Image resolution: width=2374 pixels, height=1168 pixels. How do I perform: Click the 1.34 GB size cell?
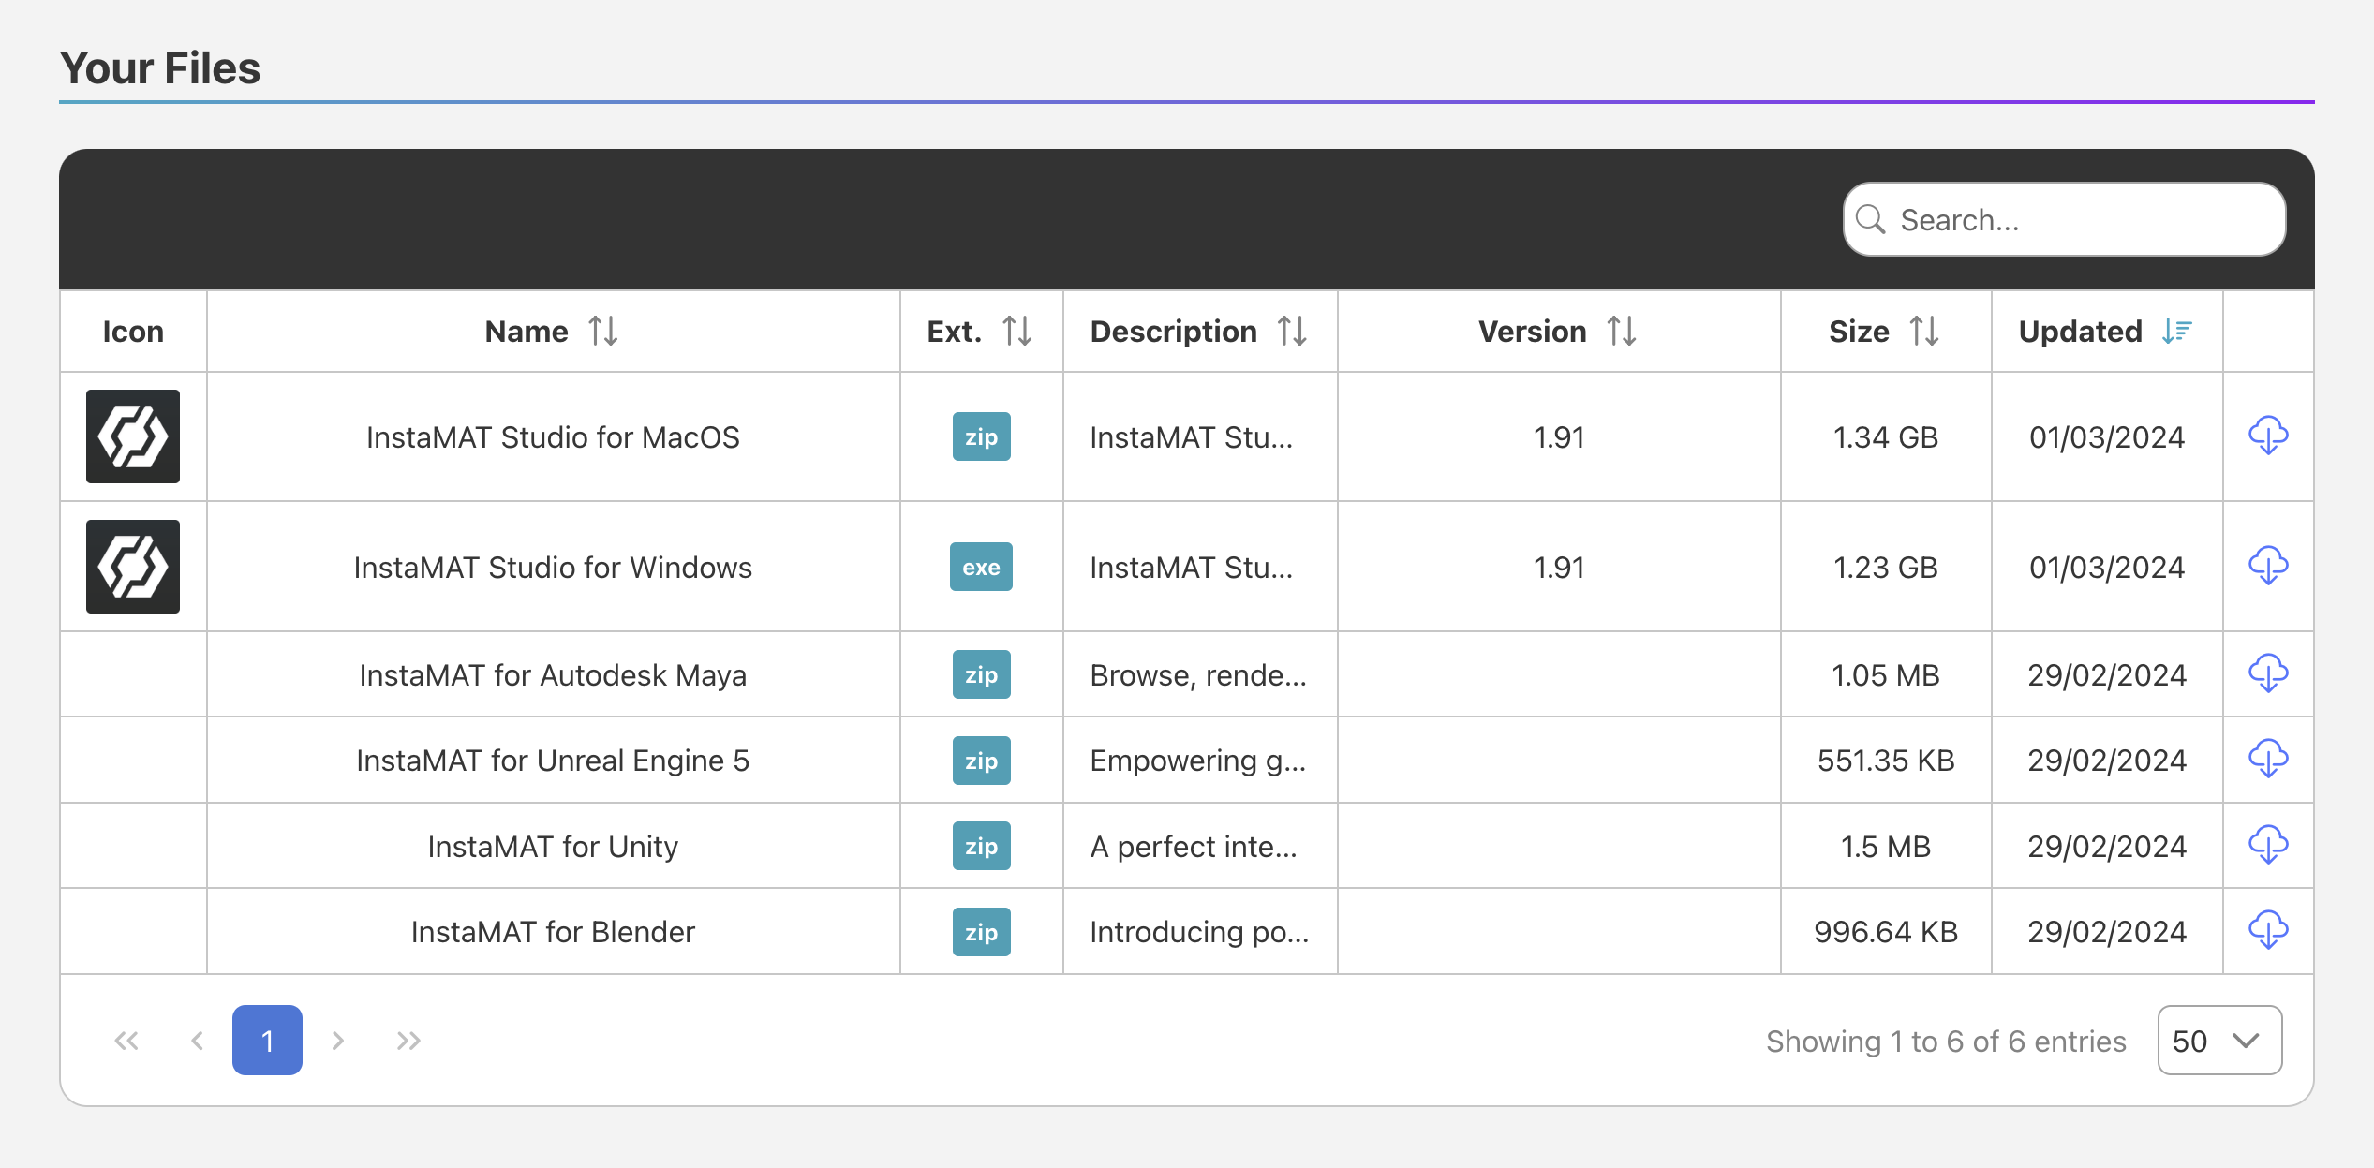pyautogui.click(x=1885, y=437)
